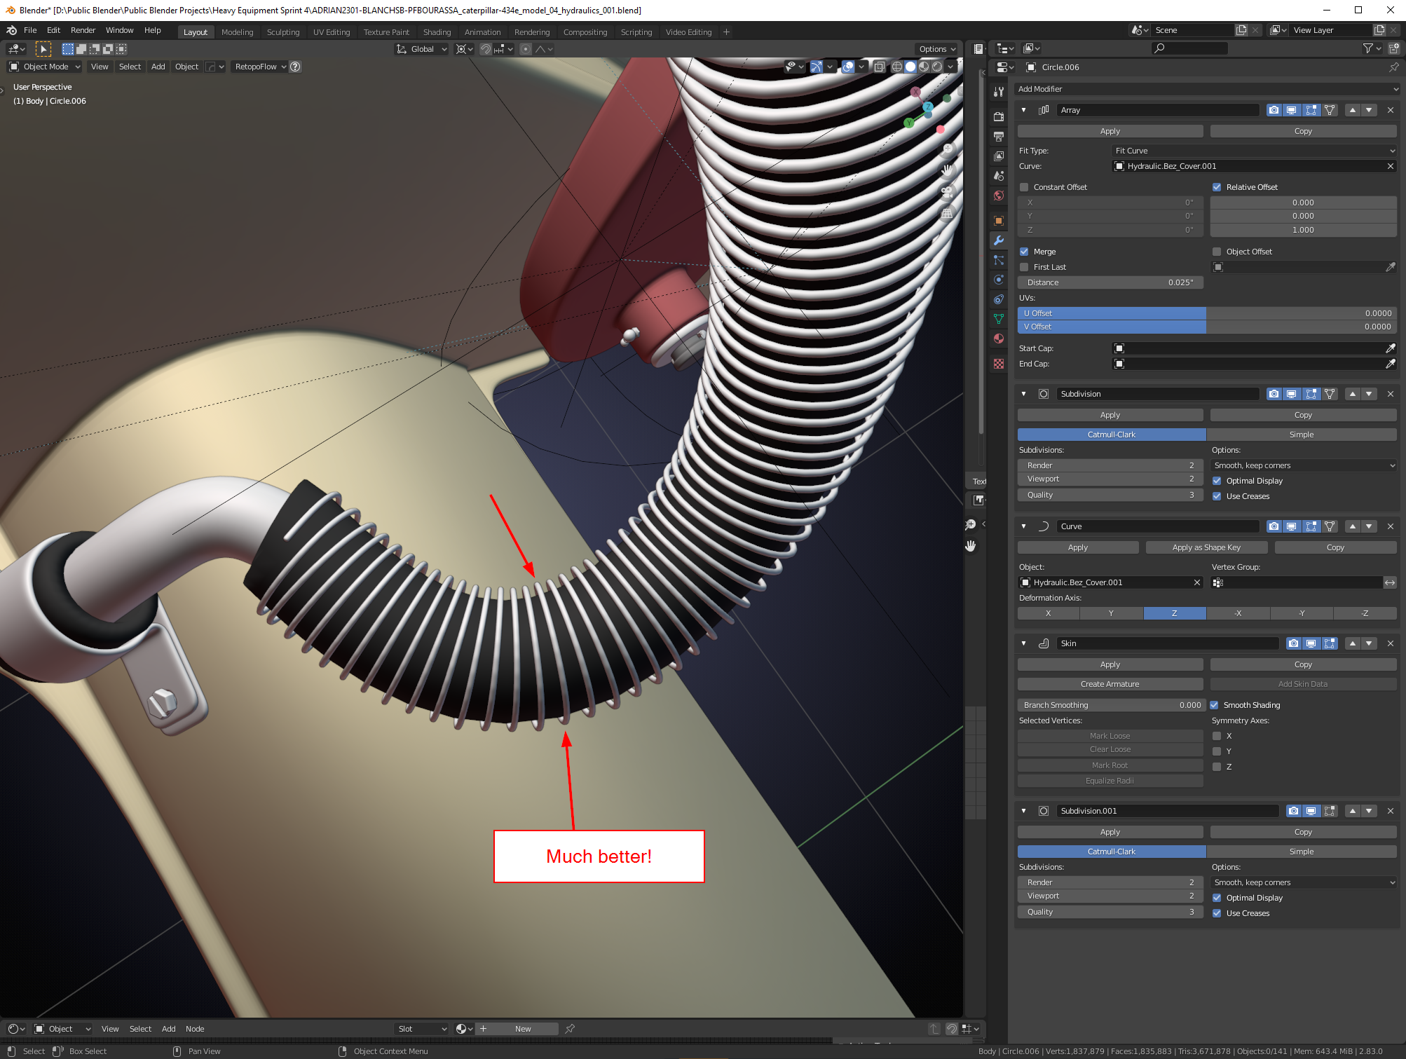Open the Render menu
The height and width of the screenshot is (1059, 1406).
(83, 30)
